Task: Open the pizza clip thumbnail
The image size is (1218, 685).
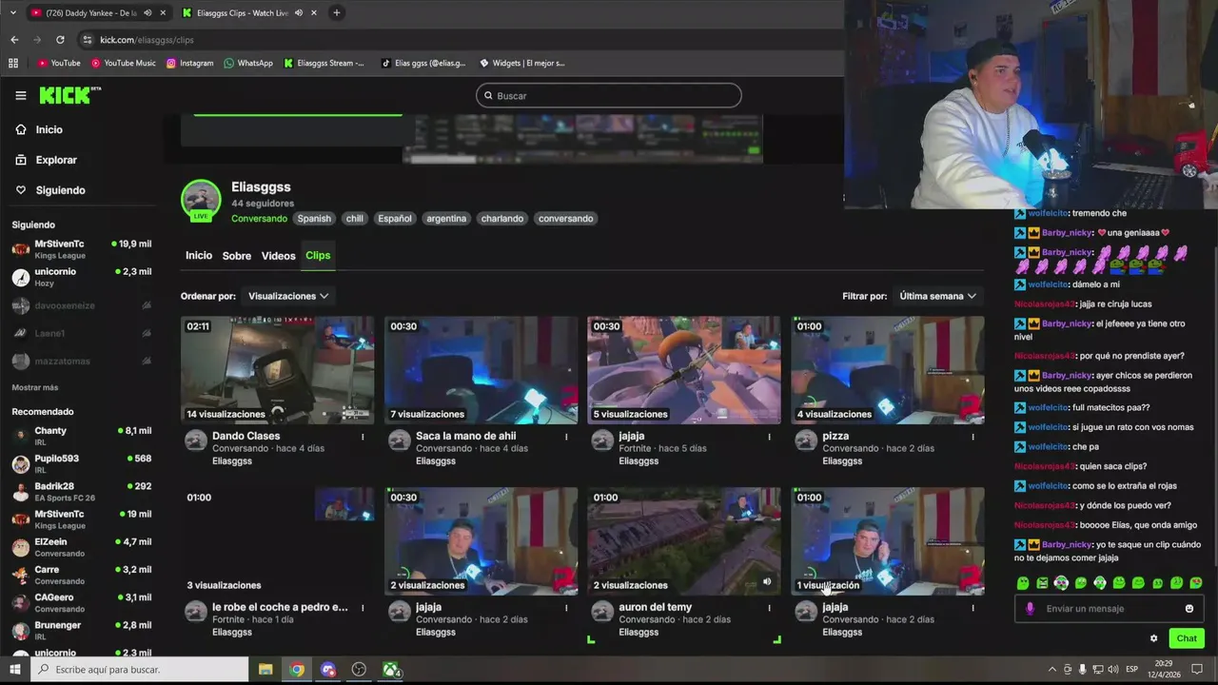Action: (x=888, y=370)
